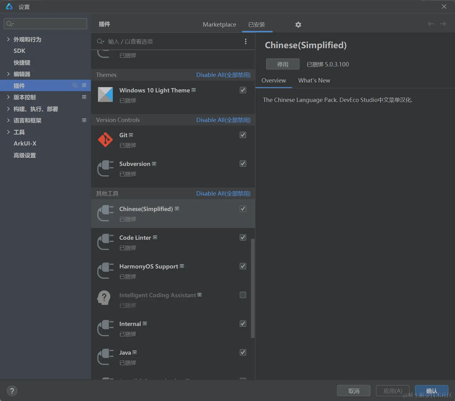Click the bundled badge next to HarmonyOS Support
Viewport: 455px width, 401px height.
182,266
